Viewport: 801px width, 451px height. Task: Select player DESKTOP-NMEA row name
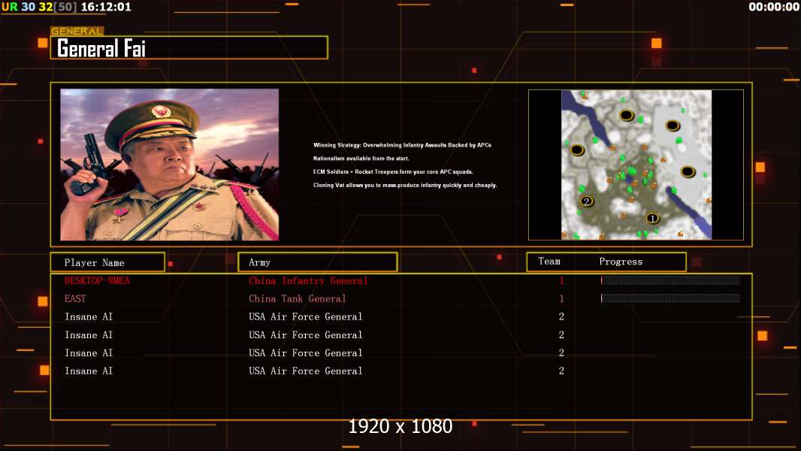pos(97,280)
